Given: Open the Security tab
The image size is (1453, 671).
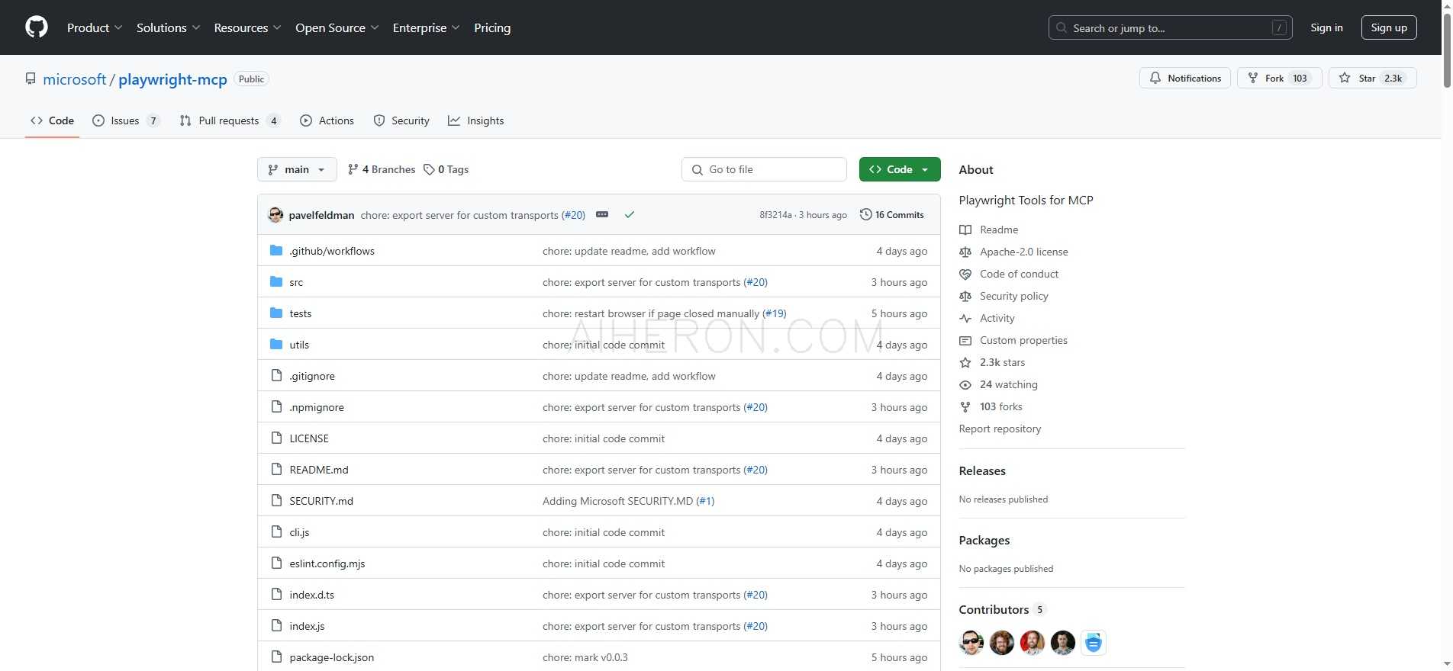Looking at the screenshot, I should coord(401,120).
